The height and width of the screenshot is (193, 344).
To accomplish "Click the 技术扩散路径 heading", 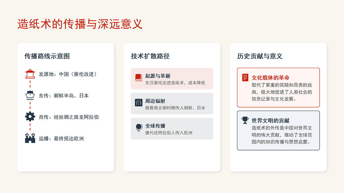I will (x=150, y=56).
